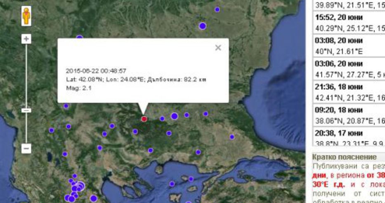This screenshot has height=203, width=385.
Task: Zoom out with the minus button
Action: coord(26,148)
